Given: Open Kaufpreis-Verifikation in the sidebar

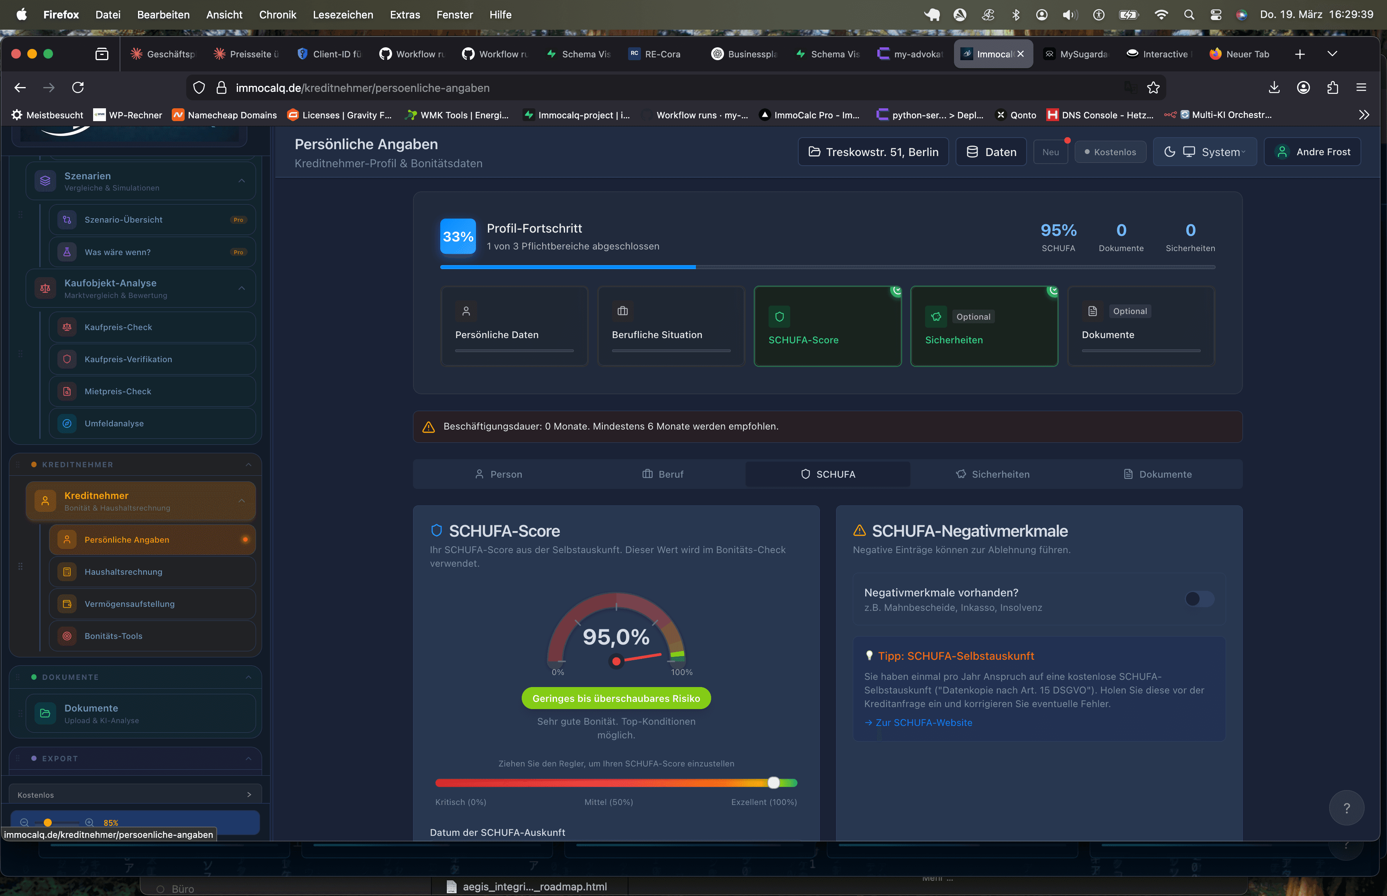Looking at the screenshot, I should 153,359.
